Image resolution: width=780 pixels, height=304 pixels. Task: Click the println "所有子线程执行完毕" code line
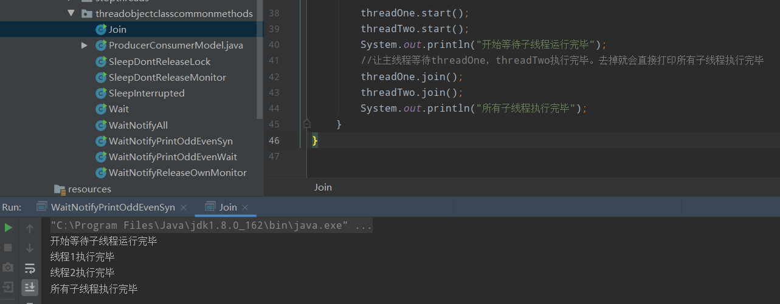coord(474,108)
